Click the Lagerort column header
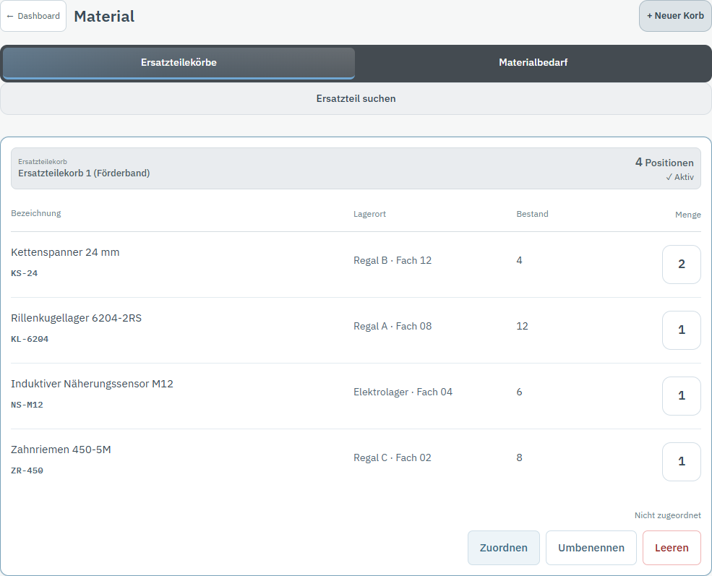Screen dimensions: 712x576 pyautogui.click(x=369, y=214)
